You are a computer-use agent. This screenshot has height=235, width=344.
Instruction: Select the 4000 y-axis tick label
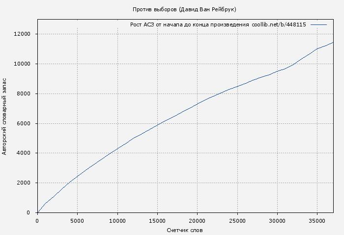click(24, 153)
